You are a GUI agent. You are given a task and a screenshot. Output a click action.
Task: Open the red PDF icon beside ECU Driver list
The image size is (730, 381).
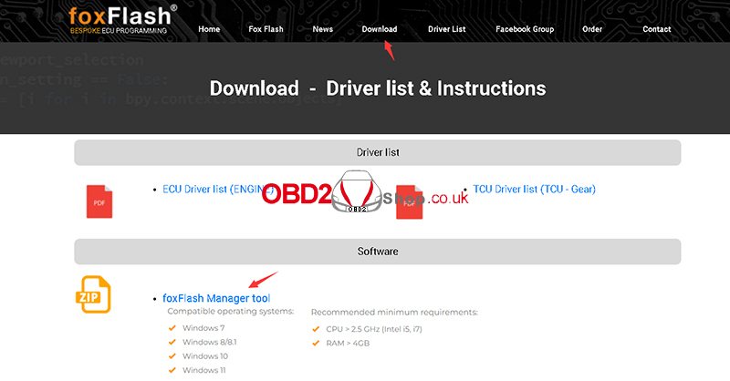coord(99,201)
